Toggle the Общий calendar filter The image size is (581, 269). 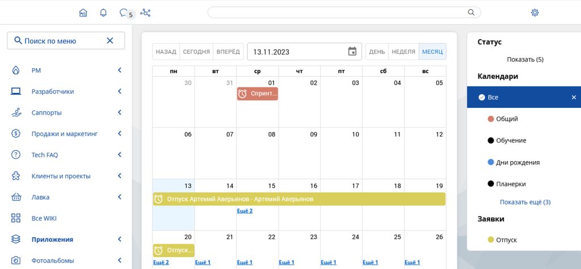click(x=507, y=119)
